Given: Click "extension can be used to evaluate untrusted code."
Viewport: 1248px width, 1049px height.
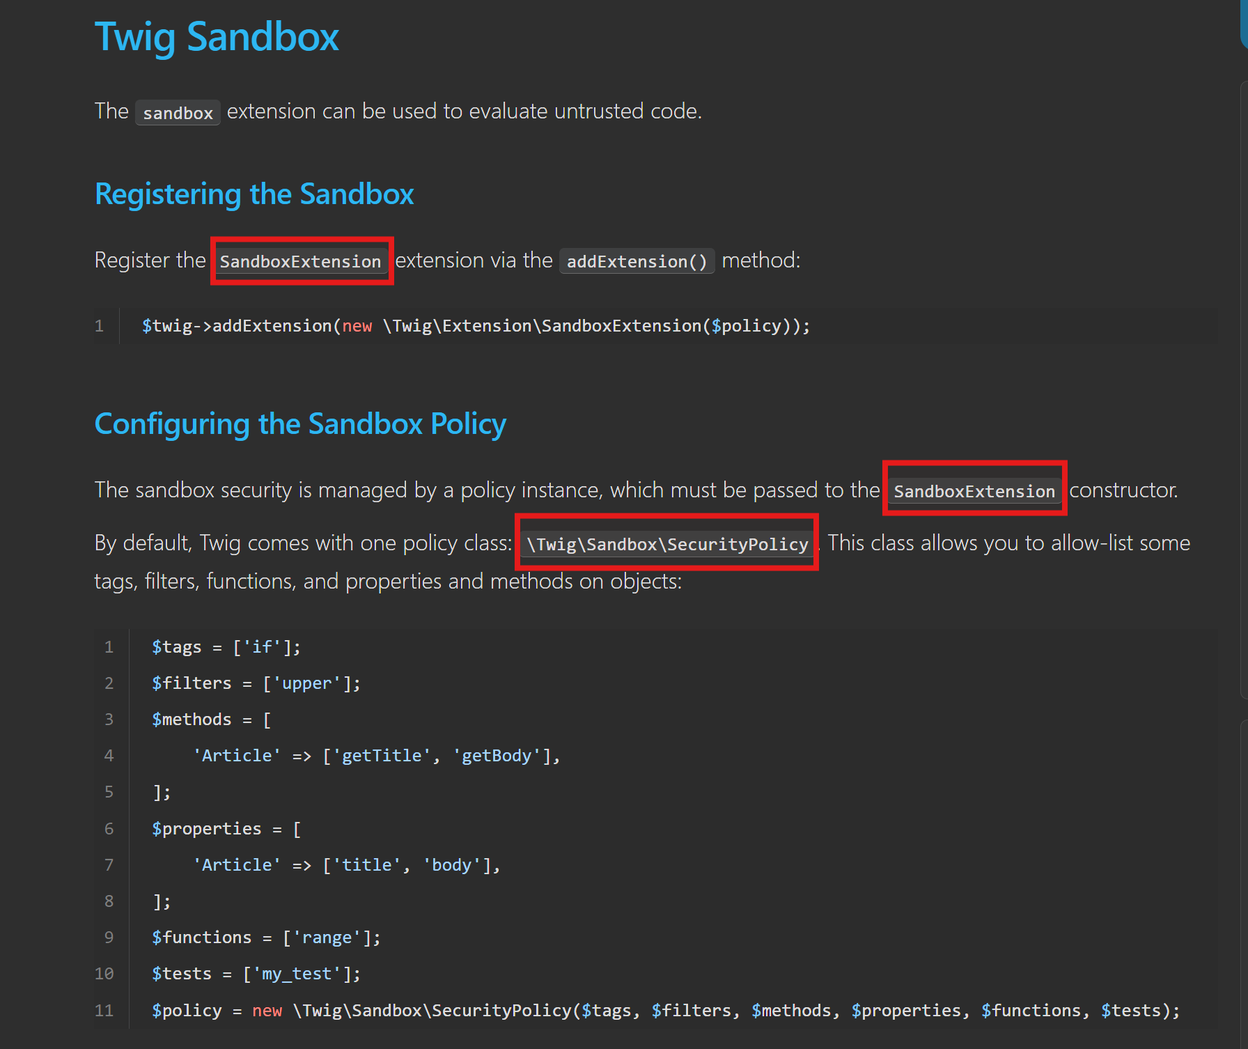Looking at the screenshot, I should pos(465,111).
